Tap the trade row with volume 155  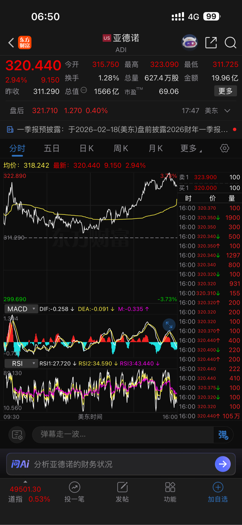[x=210, y=293]
